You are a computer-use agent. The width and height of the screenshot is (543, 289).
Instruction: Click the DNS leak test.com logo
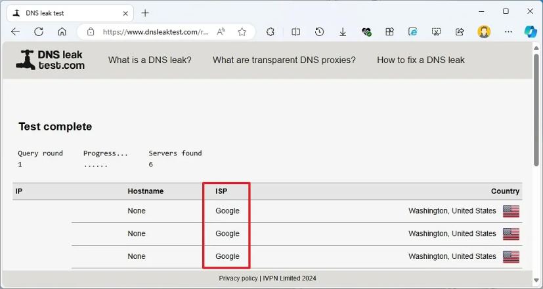point(50,60)
